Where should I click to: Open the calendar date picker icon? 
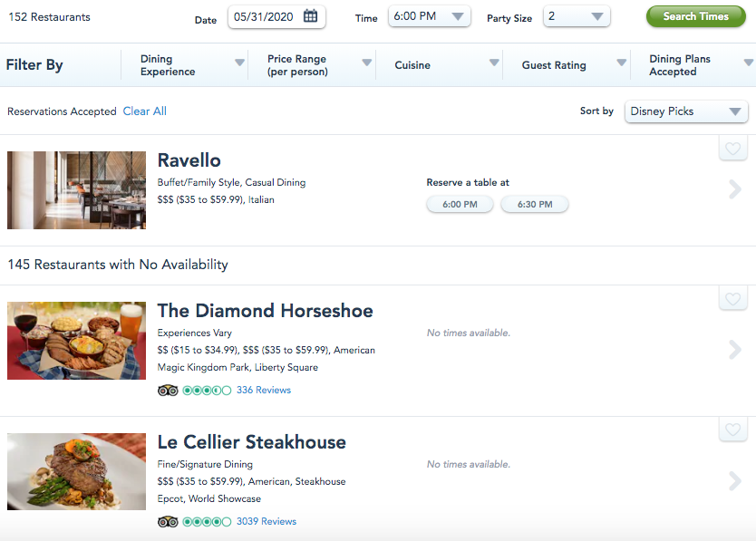311,16
